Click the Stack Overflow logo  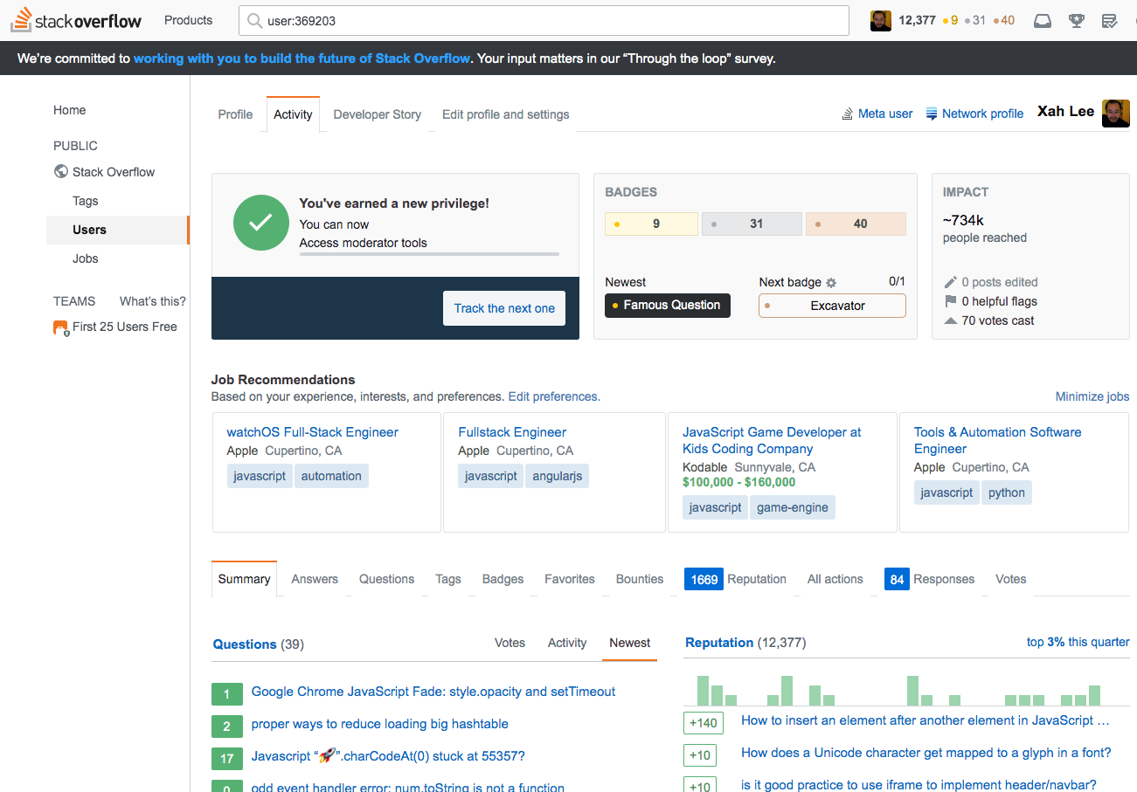coord(75,20)
